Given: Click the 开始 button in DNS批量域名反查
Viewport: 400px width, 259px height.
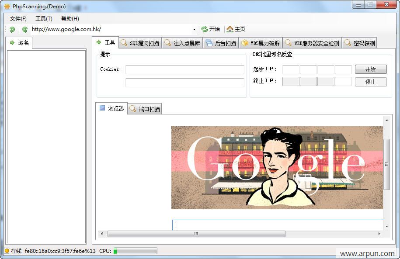Looking at the screenshot, I should (370, 69).
